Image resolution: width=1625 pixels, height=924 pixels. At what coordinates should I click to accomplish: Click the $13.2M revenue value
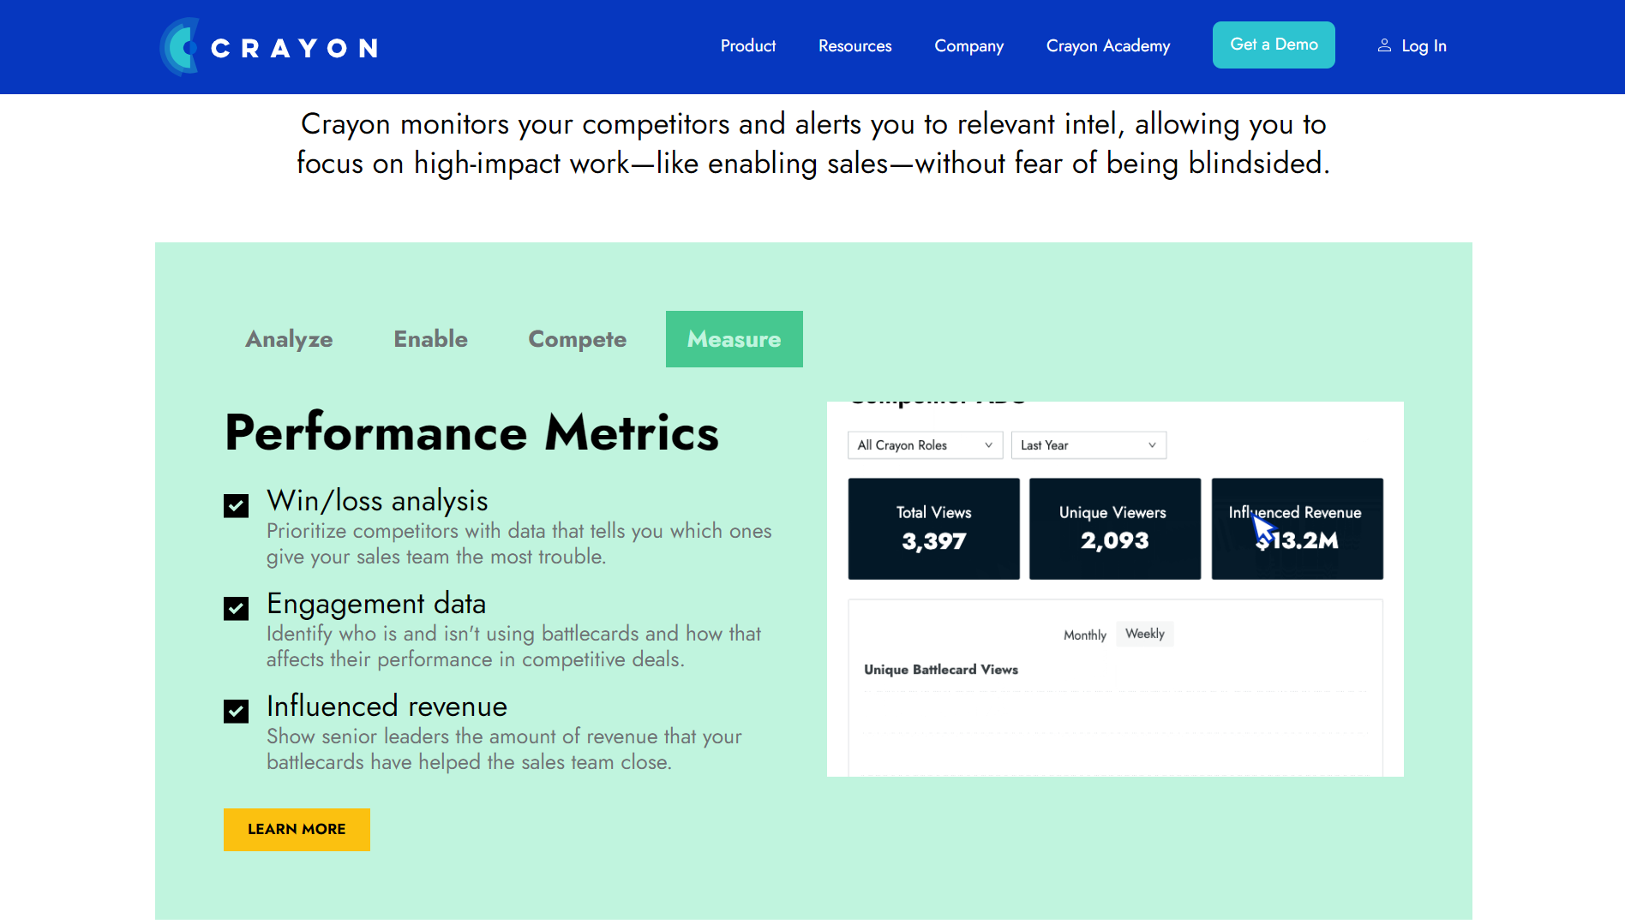click(x=1297, y=541)
